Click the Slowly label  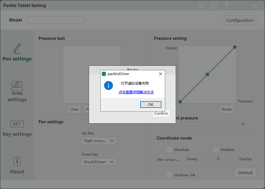coord(192,159)
